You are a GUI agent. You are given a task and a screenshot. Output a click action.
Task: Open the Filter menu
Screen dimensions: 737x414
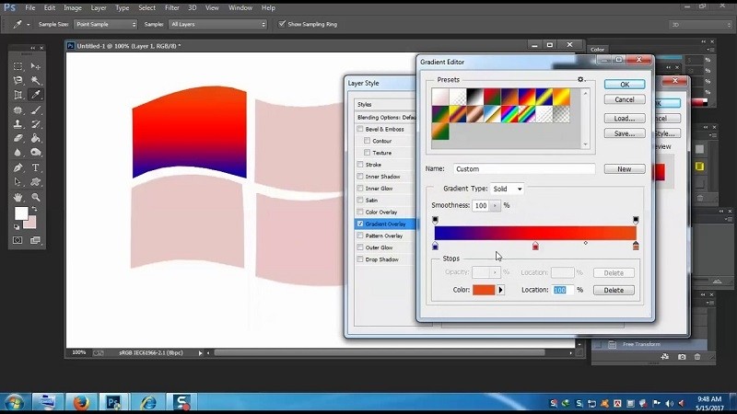click(x=172, y=8)
